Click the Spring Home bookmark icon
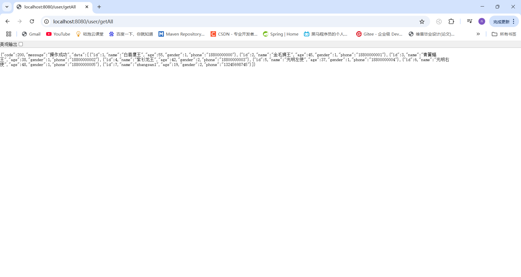The height and width of the screenshot is (277, 521). [x=266, y=34]
